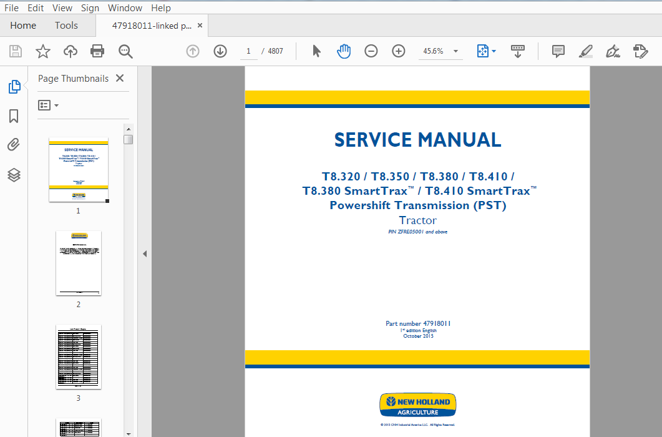Image resolution: width=662 pixels, height=437 pixels.
Task: Click thumbnail scrollbar up arrow
Action: [129, 129]
